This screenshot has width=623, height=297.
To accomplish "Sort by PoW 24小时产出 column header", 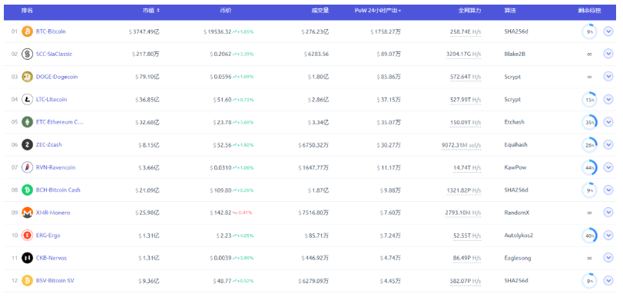I will [377, 11].
